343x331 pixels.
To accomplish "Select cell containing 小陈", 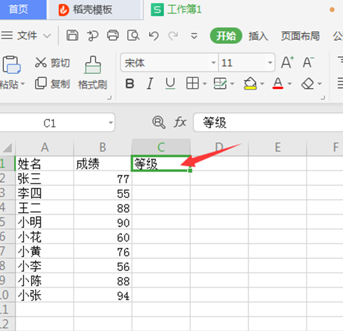I will (45, 281).
